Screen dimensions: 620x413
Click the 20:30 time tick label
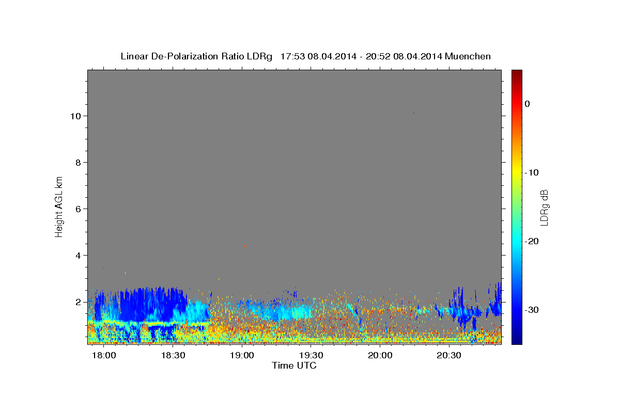click(x=449, y=356)
